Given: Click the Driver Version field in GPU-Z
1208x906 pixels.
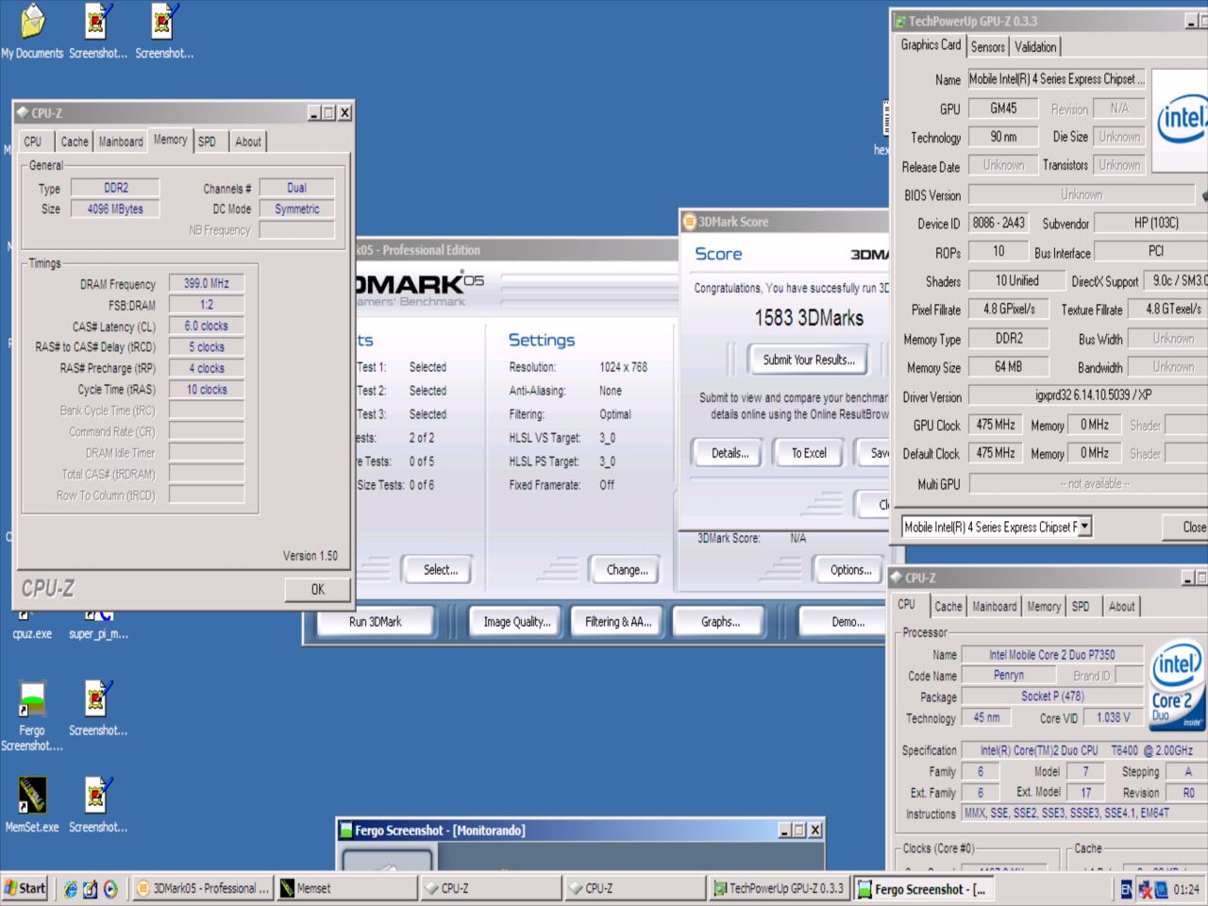Looking at the screenshot, I should click(x=1088, y=395).
